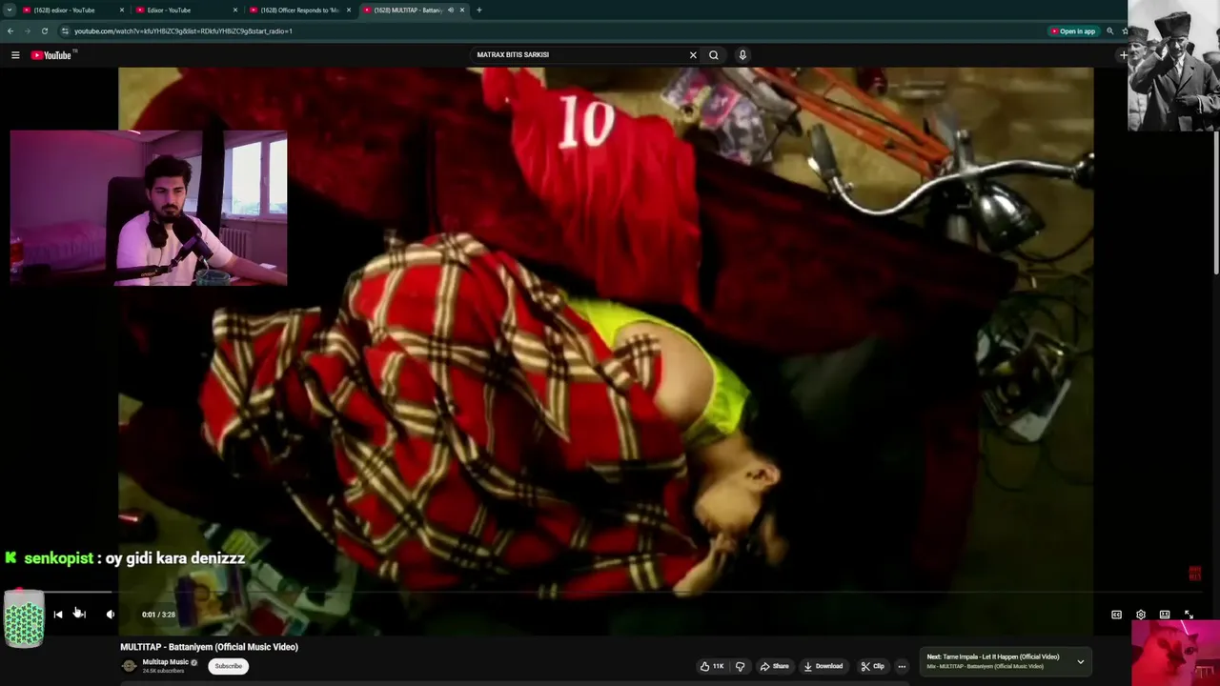Download the video
Image resolution: width=1220 pixels, height=686 pixels.
coord(823,666)
